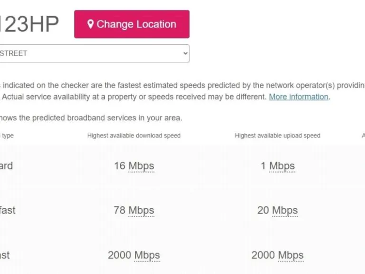Follow the More information link

click(298, 97)
